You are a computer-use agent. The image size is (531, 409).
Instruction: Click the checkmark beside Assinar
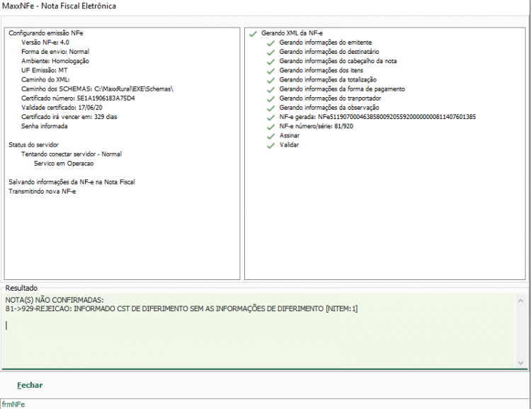pos(270,136)
